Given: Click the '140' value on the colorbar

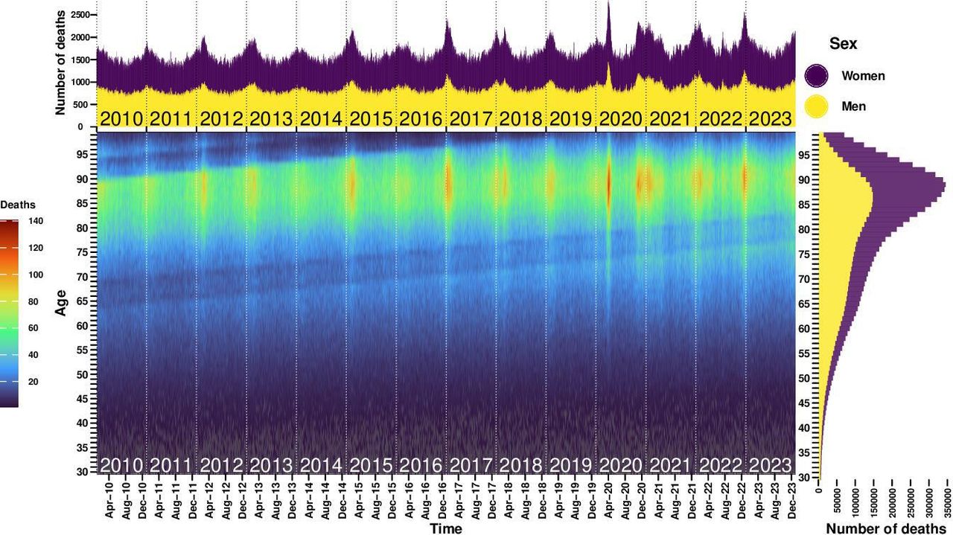Looking at the screenshot, I should [x=36, y=221].
